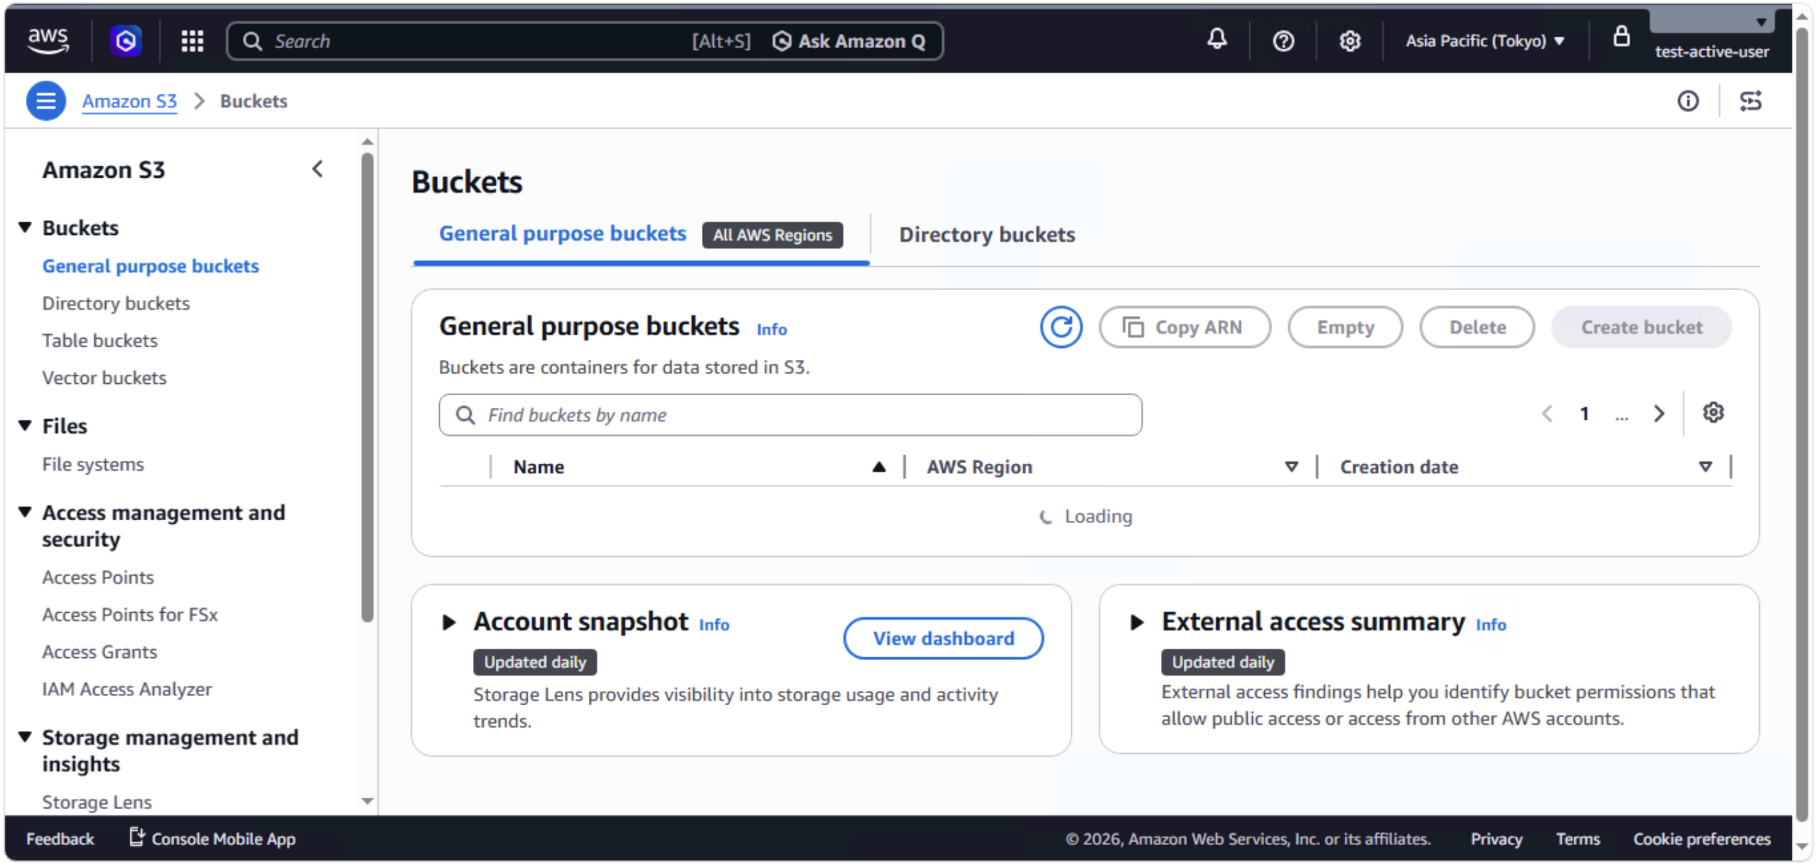Click the Copy ARN button
1817x865 pixels.
1184,327
